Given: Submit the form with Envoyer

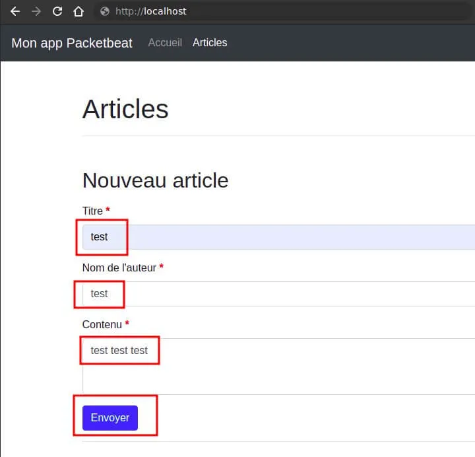Looking at the screenshot, I should click(x=110, y=417).
